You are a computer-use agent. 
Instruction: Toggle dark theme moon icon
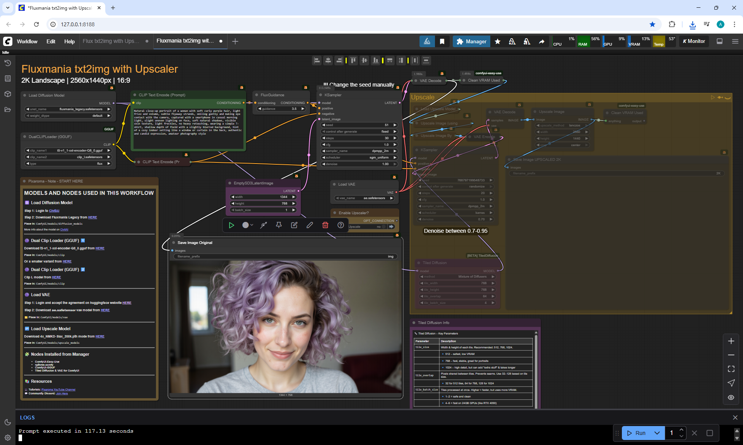(7, 422)
